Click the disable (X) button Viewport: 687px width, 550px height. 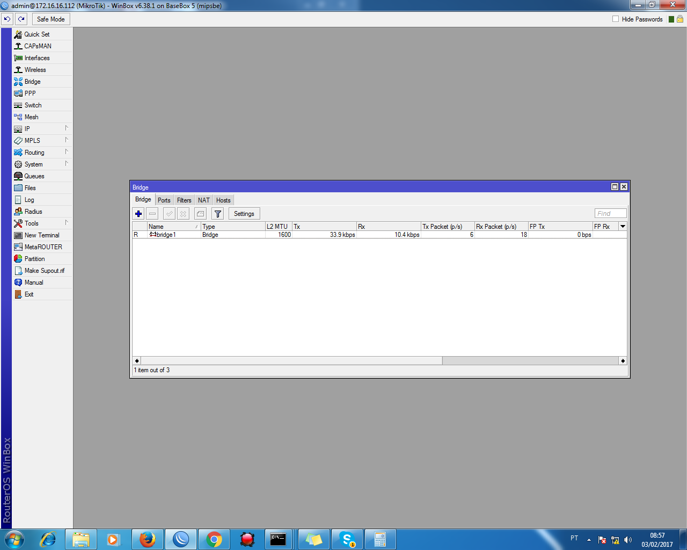pos(183,214)
